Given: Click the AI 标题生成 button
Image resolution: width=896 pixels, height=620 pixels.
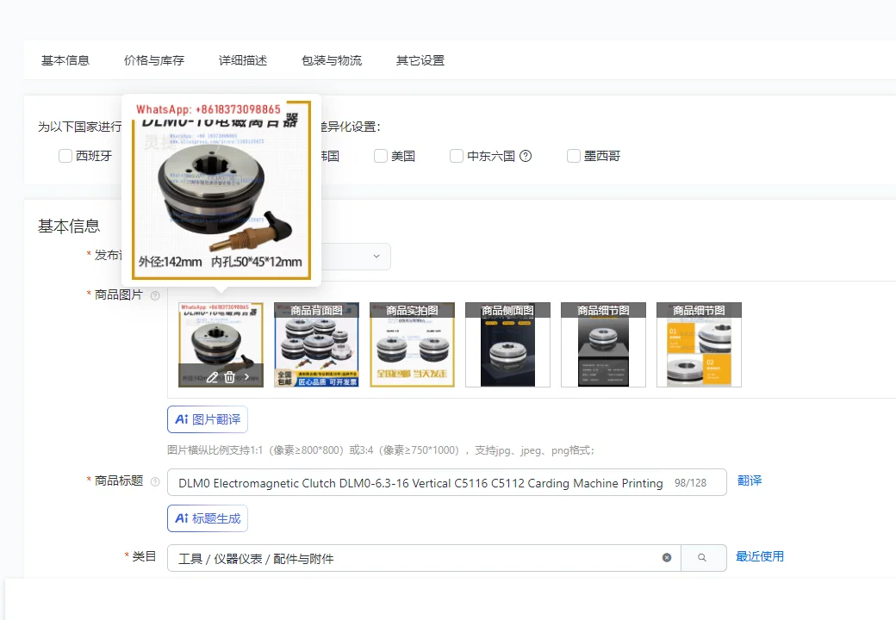Looking at the screenshot, I should 208,518.
